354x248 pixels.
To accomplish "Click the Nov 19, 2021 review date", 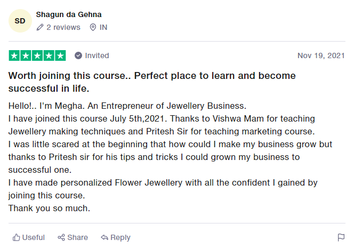I will point(321,55).
